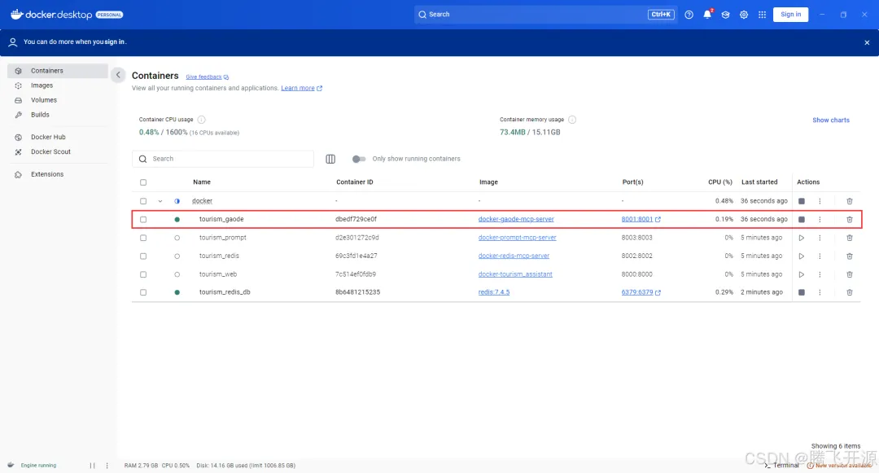Open docker-prompt-mcp-server image link
Screen dimensions: 879x473
click(x=517, y=238)
